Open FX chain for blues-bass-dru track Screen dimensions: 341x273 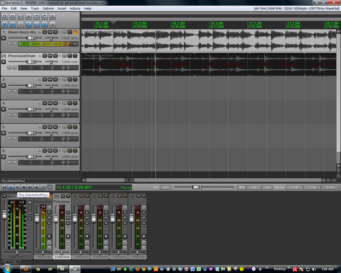[55, 32]
